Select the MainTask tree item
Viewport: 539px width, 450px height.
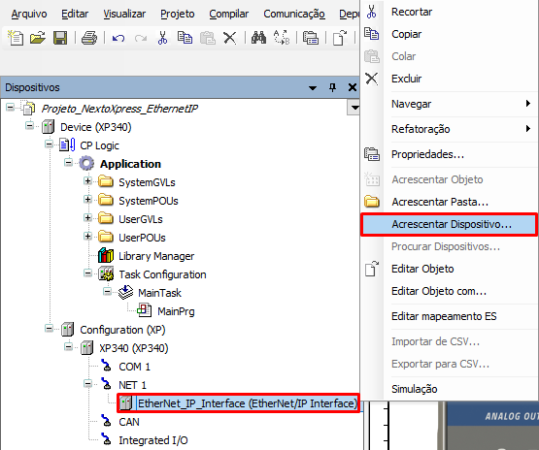[x=159, y=293]
